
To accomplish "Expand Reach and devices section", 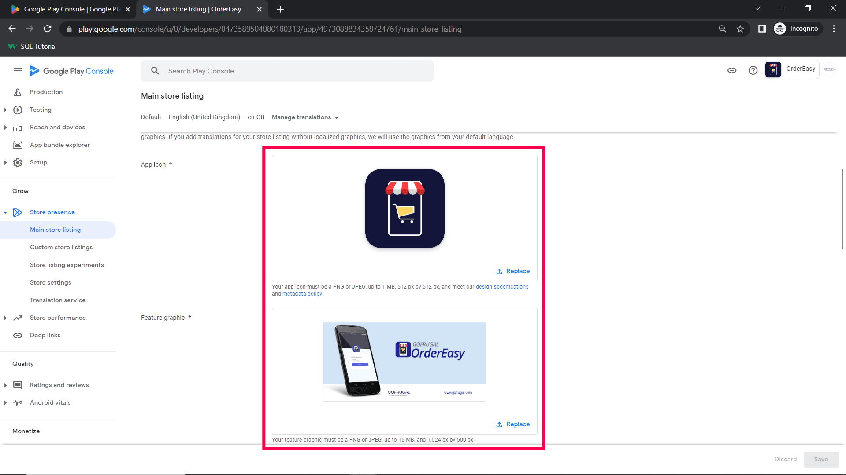I will [5, 128].
